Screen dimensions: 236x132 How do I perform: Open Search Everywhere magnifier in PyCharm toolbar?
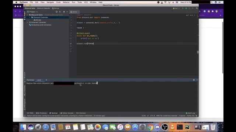[x=197, y=8]
